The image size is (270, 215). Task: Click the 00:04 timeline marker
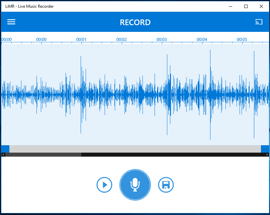click(x=202, y=39)
